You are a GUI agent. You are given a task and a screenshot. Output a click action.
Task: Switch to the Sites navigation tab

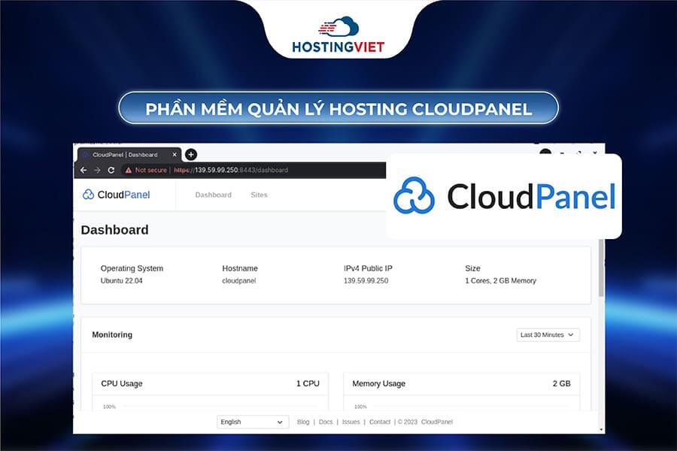(x=259, y=195)
